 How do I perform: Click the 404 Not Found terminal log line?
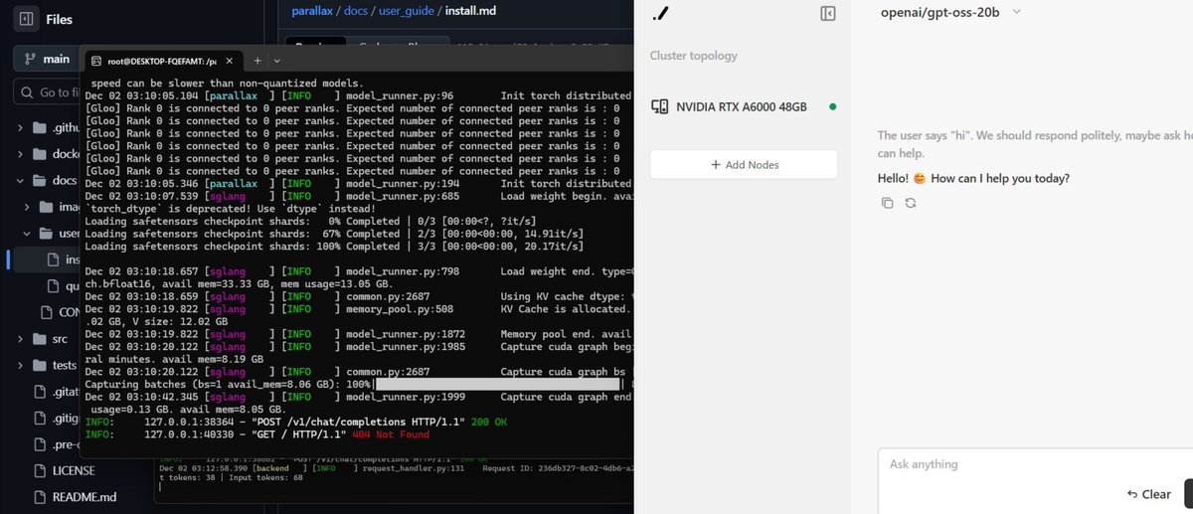(x=257, y=433)
